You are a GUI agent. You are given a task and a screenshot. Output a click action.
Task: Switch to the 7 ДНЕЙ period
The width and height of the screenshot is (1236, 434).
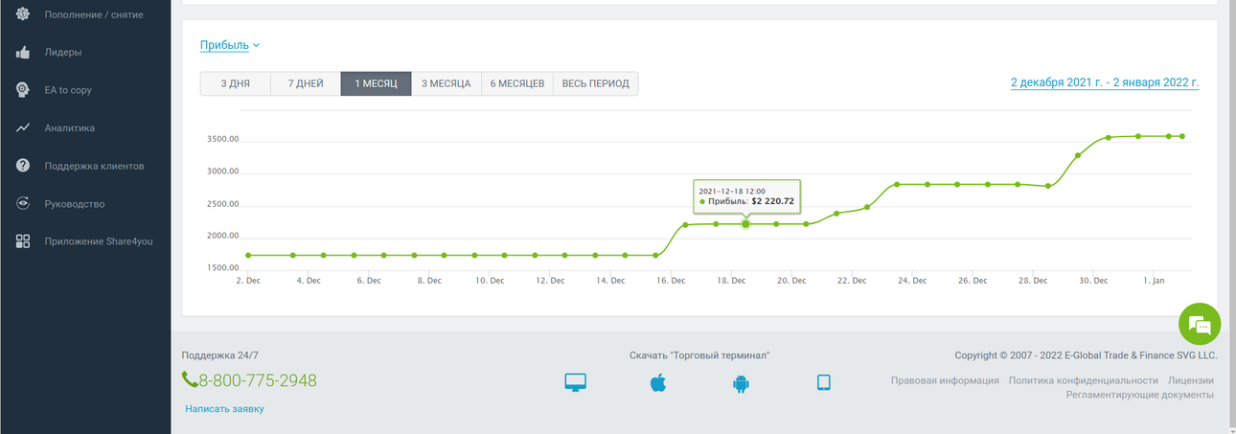[x=306, y=83]
